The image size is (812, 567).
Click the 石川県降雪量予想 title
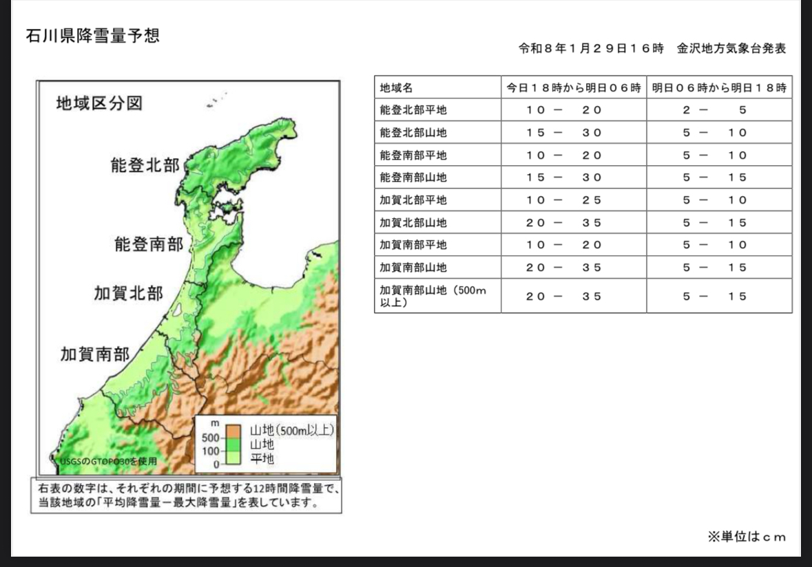point(93,36)
